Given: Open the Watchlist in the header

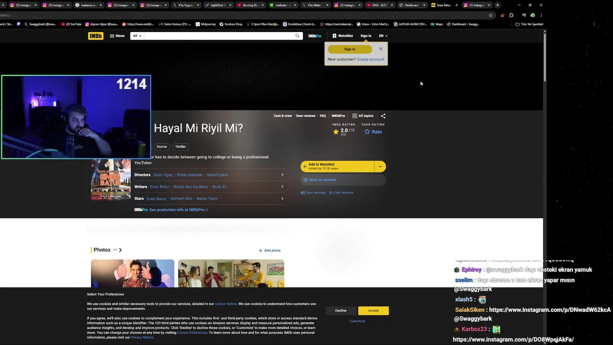Looking at the screenshot, I should [342, 36].
